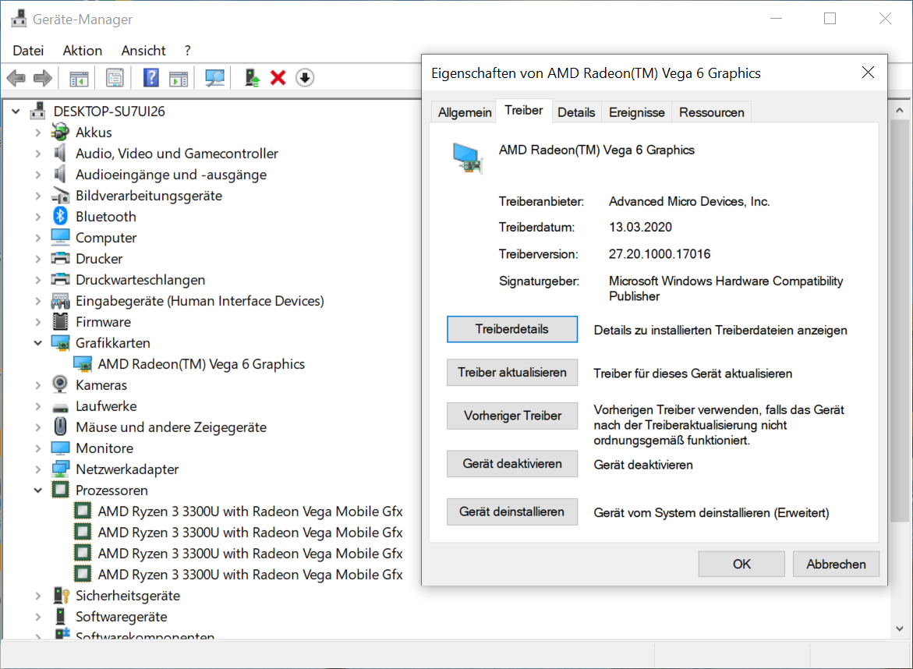The width and height of the screenshot is (913, 669).
Task: Click the Bluetooth category icon
Action: click(61, 216)
